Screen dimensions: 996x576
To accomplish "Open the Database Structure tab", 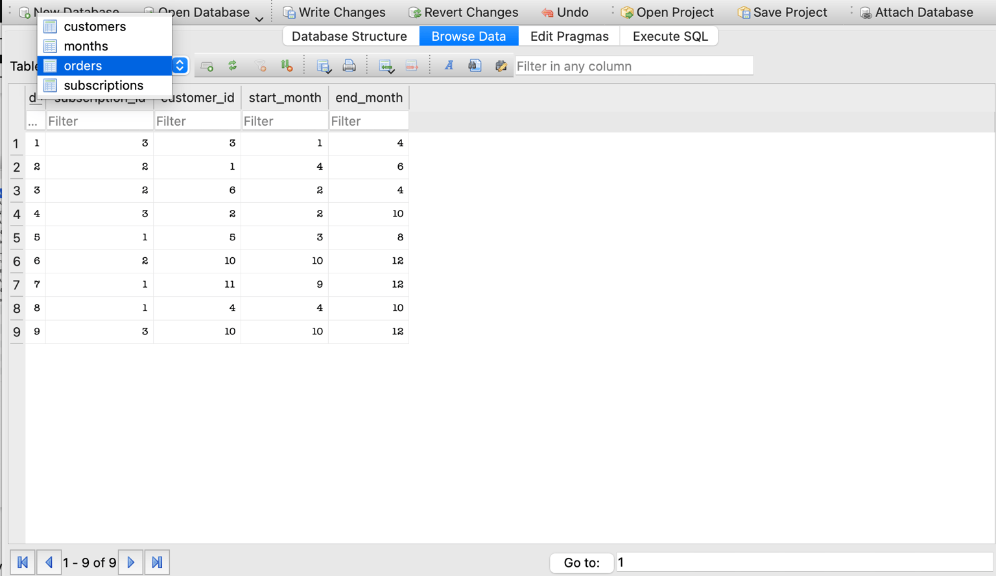I will click(x=350, y=36).
